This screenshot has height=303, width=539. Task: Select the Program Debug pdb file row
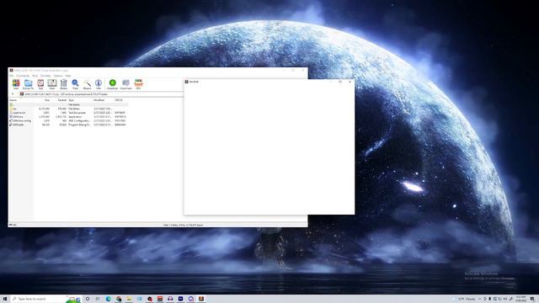[x=68, y=125]
